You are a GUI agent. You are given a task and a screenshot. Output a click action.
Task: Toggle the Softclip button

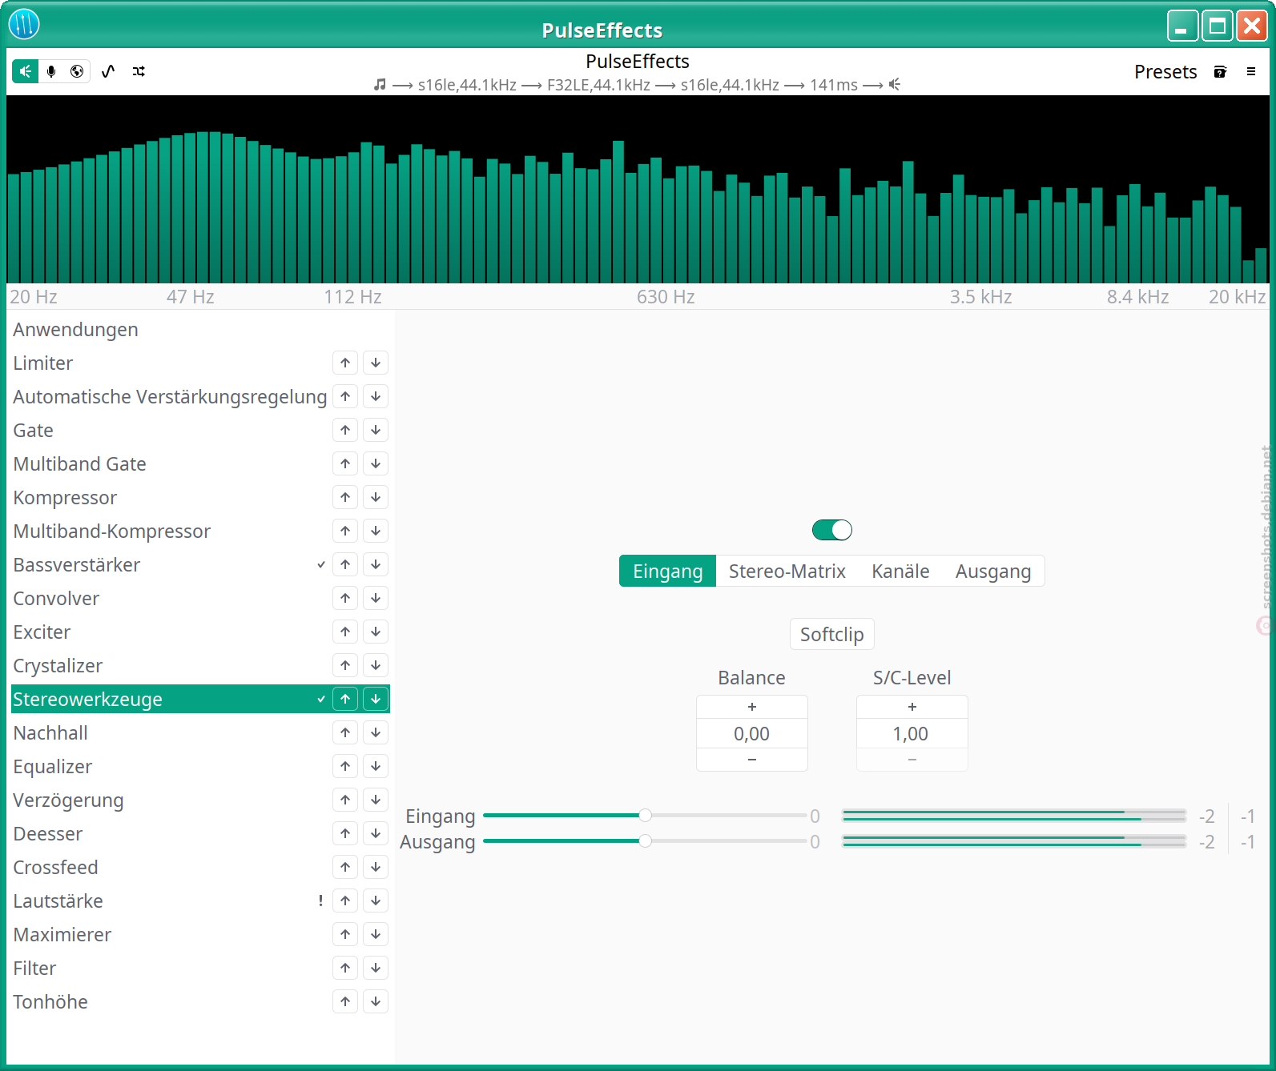(832, 634)
